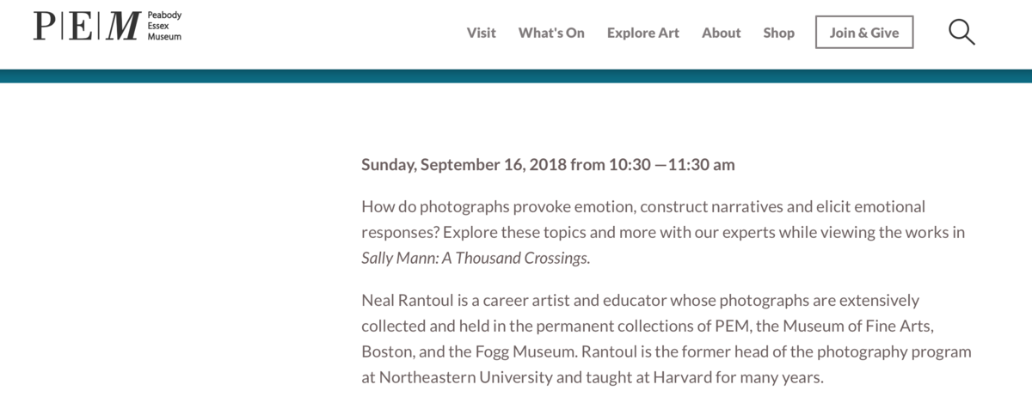The height and width of the screenshot is (403, 1032).
Task: Click the 10:30 —11:30 am time text
Action: pyautogui.click(x=672, y=164)
